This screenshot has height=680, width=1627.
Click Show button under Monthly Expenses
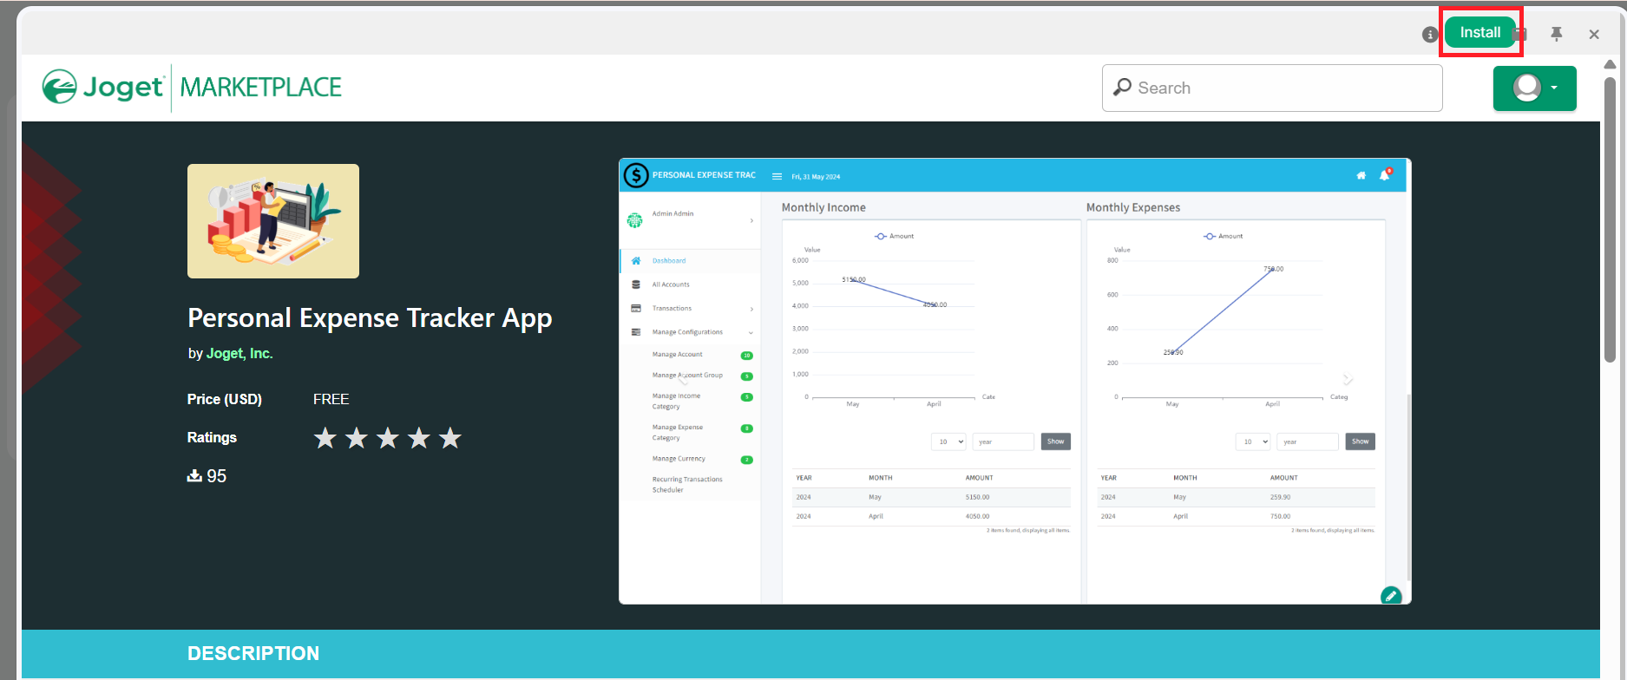click(x=1360, y=441)
